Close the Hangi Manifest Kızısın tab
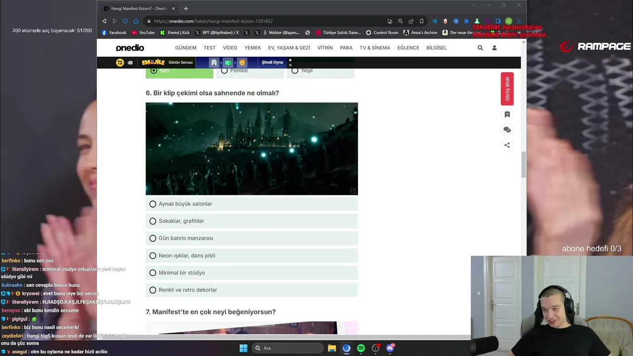Image resolution: width=633 pixels, height=356 pixels. 173,8
